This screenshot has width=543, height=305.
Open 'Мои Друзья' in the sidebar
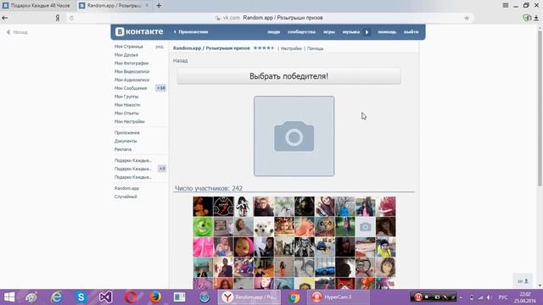point(126,54)
